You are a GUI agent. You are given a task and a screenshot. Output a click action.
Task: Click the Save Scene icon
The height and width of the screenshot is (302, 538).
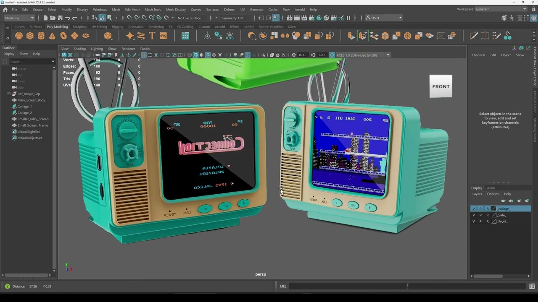pyautogui.click(x=60, y=18)
